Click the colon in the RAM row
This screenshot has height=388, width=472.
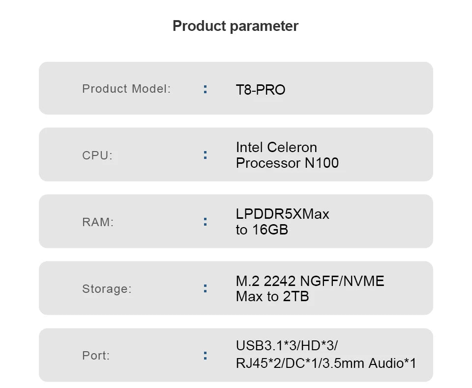[205, 222]
